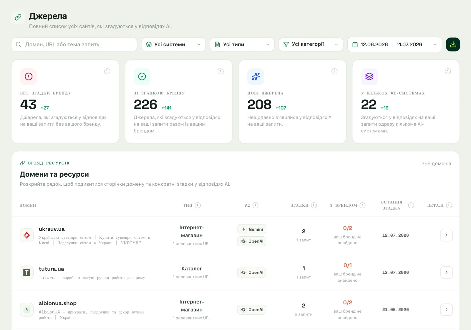Click Gemini badge in ukrsuv.ua row
This screenshot has width=471, height=330.
pos(252,229)
